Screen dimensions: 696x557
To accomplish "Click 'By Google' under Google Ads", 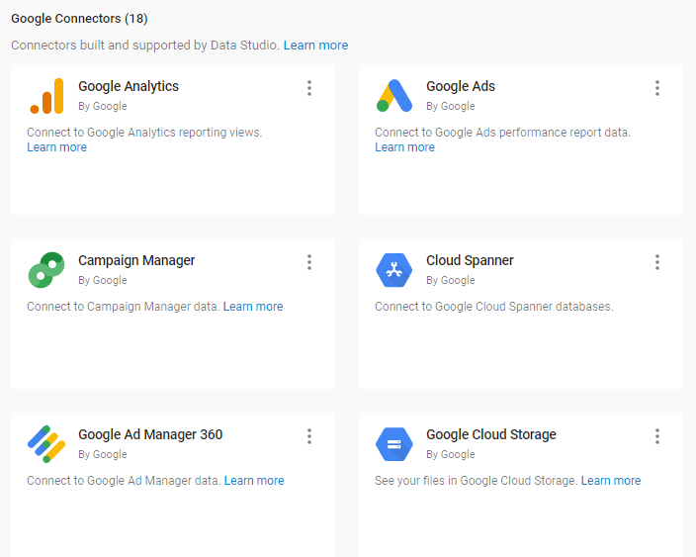I will coord(451,106).
